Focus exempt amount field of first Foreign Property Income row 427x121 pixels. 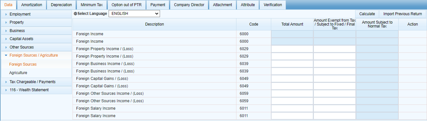coord(335,49)
